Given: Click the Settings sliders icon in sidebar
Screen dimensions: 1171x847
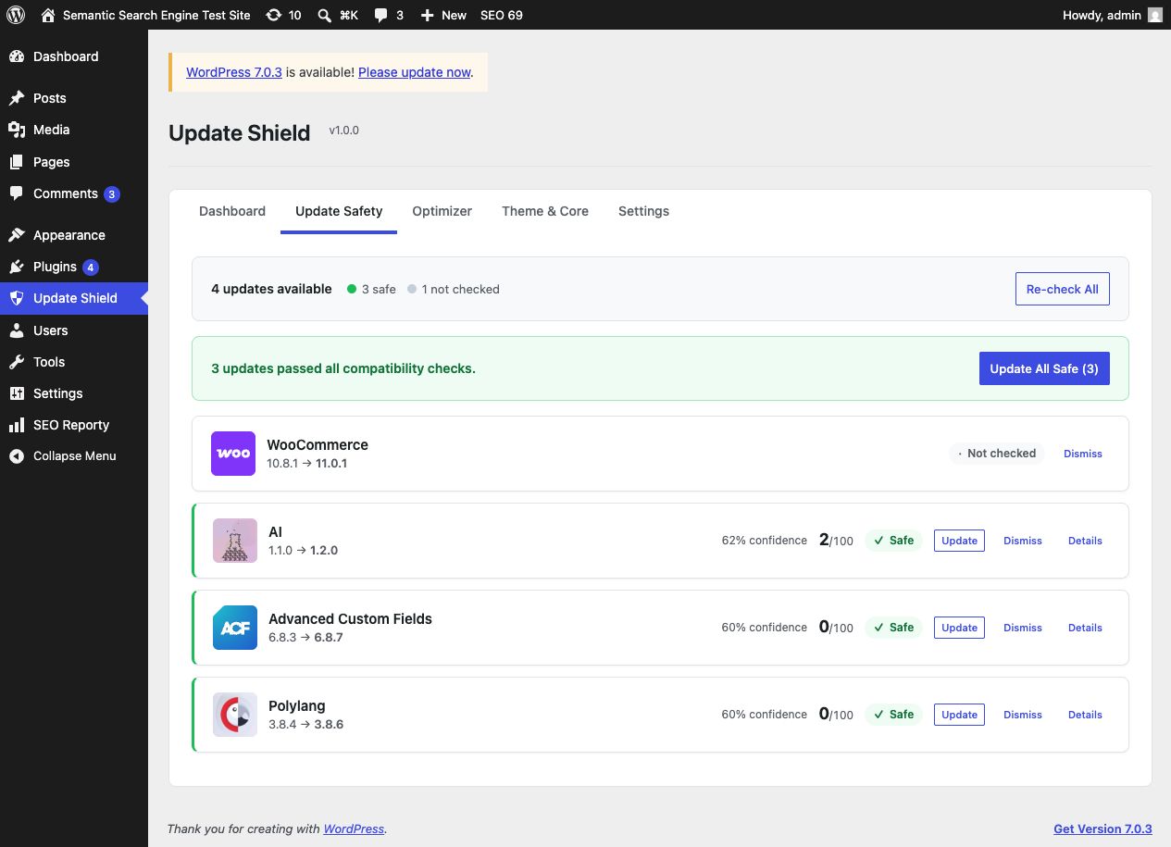Looking at the screenshot, I should tap(17, 393).
